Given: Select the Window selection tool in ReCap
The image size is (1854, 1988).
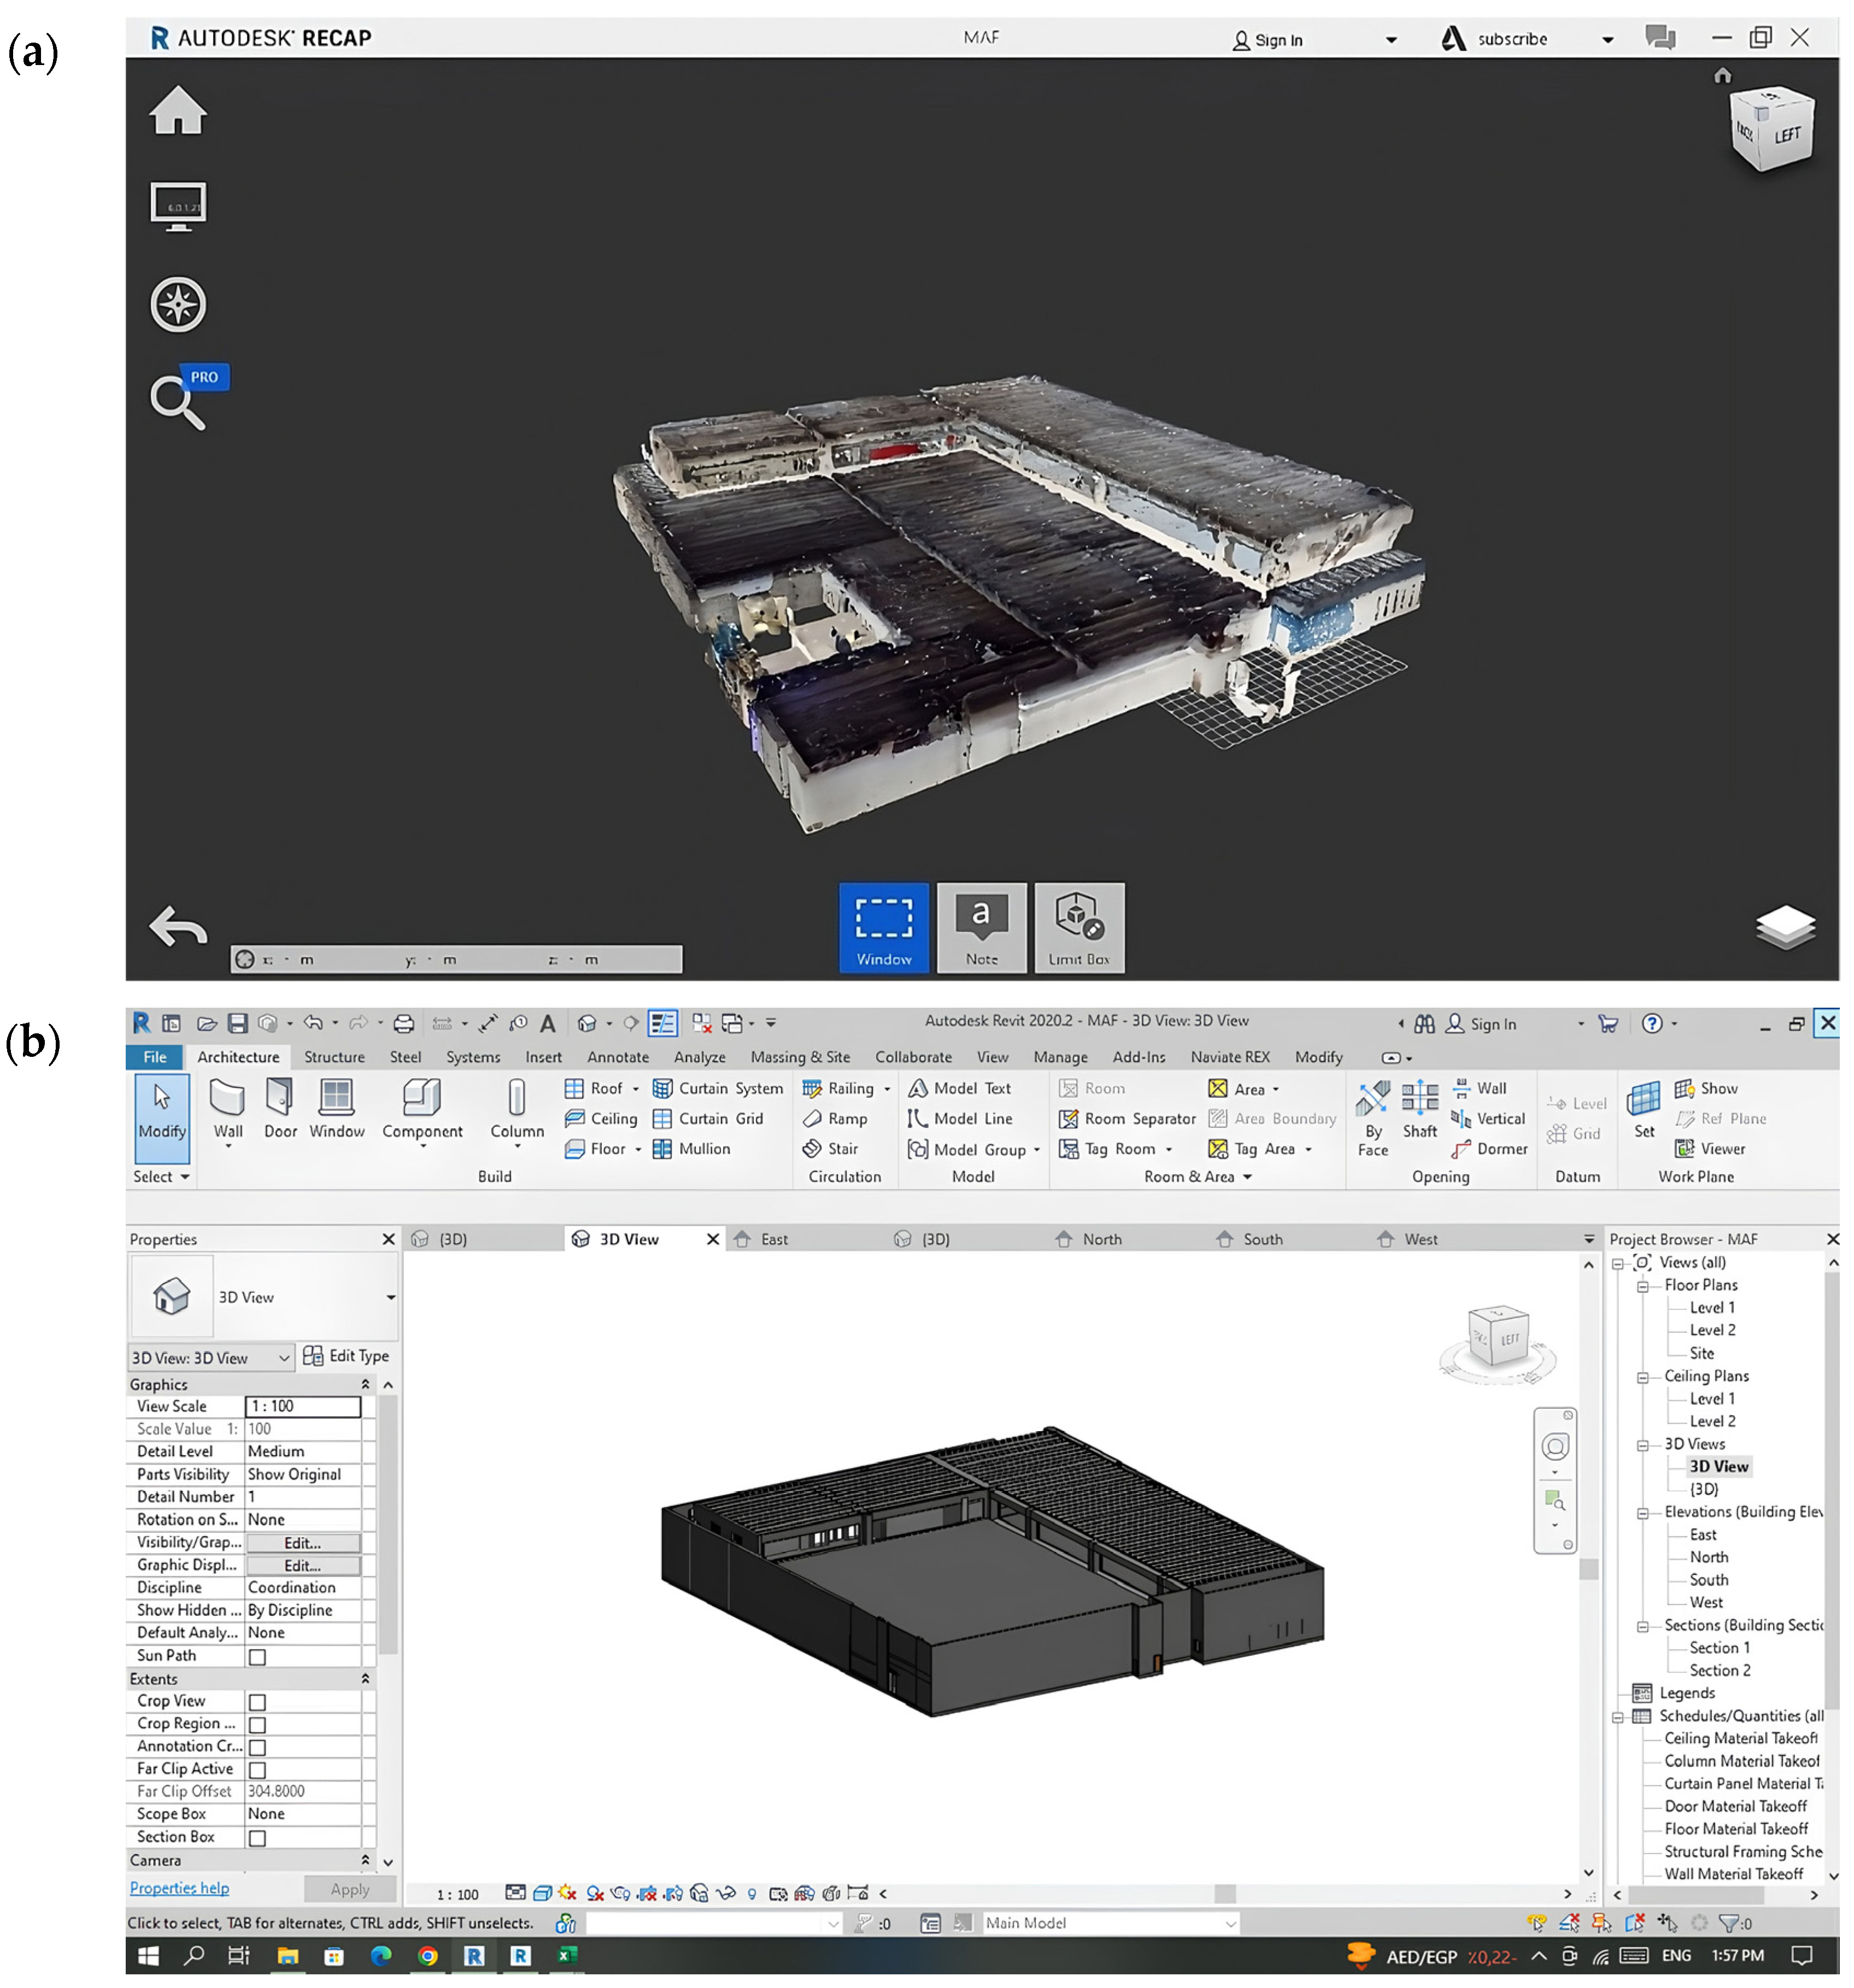Looking at the screenshot, I should tap(883, 926).
